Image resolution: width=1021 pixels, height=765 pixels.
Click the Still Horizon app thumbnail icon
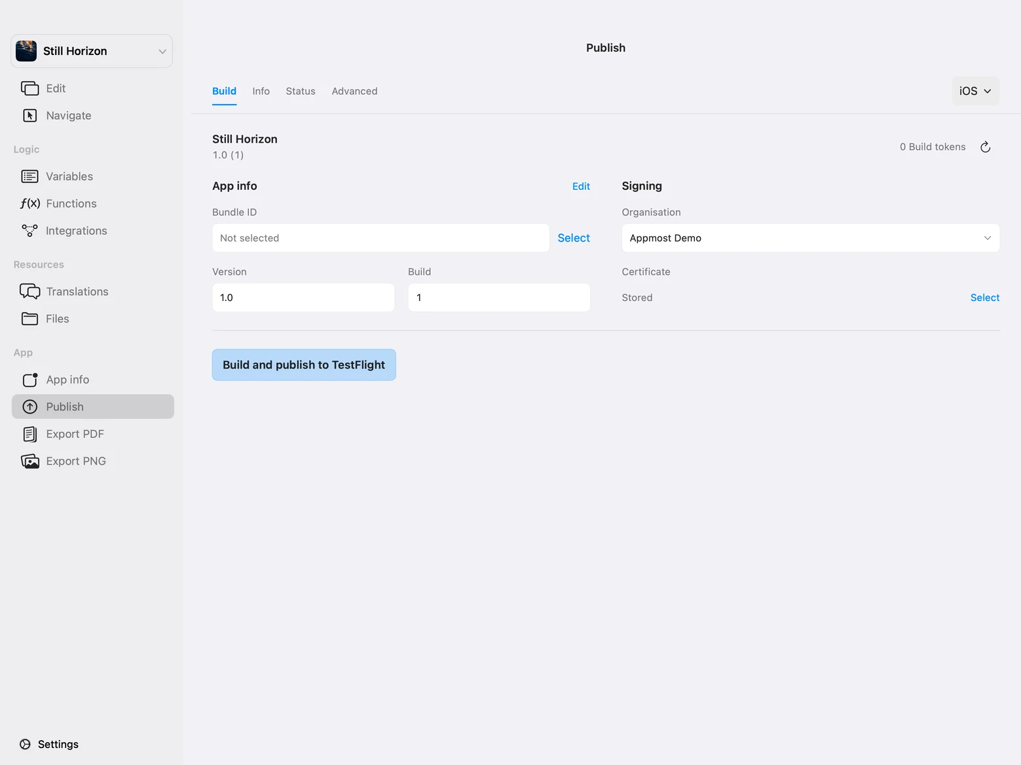coord(26,51)
